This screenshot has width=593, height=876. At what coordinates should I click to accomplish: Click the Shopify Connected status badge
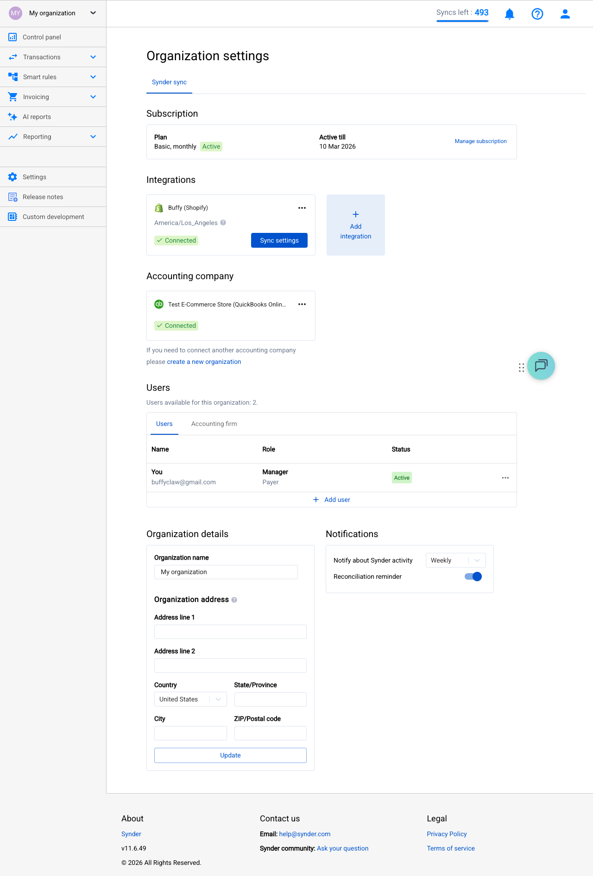(x=177, y=240)
